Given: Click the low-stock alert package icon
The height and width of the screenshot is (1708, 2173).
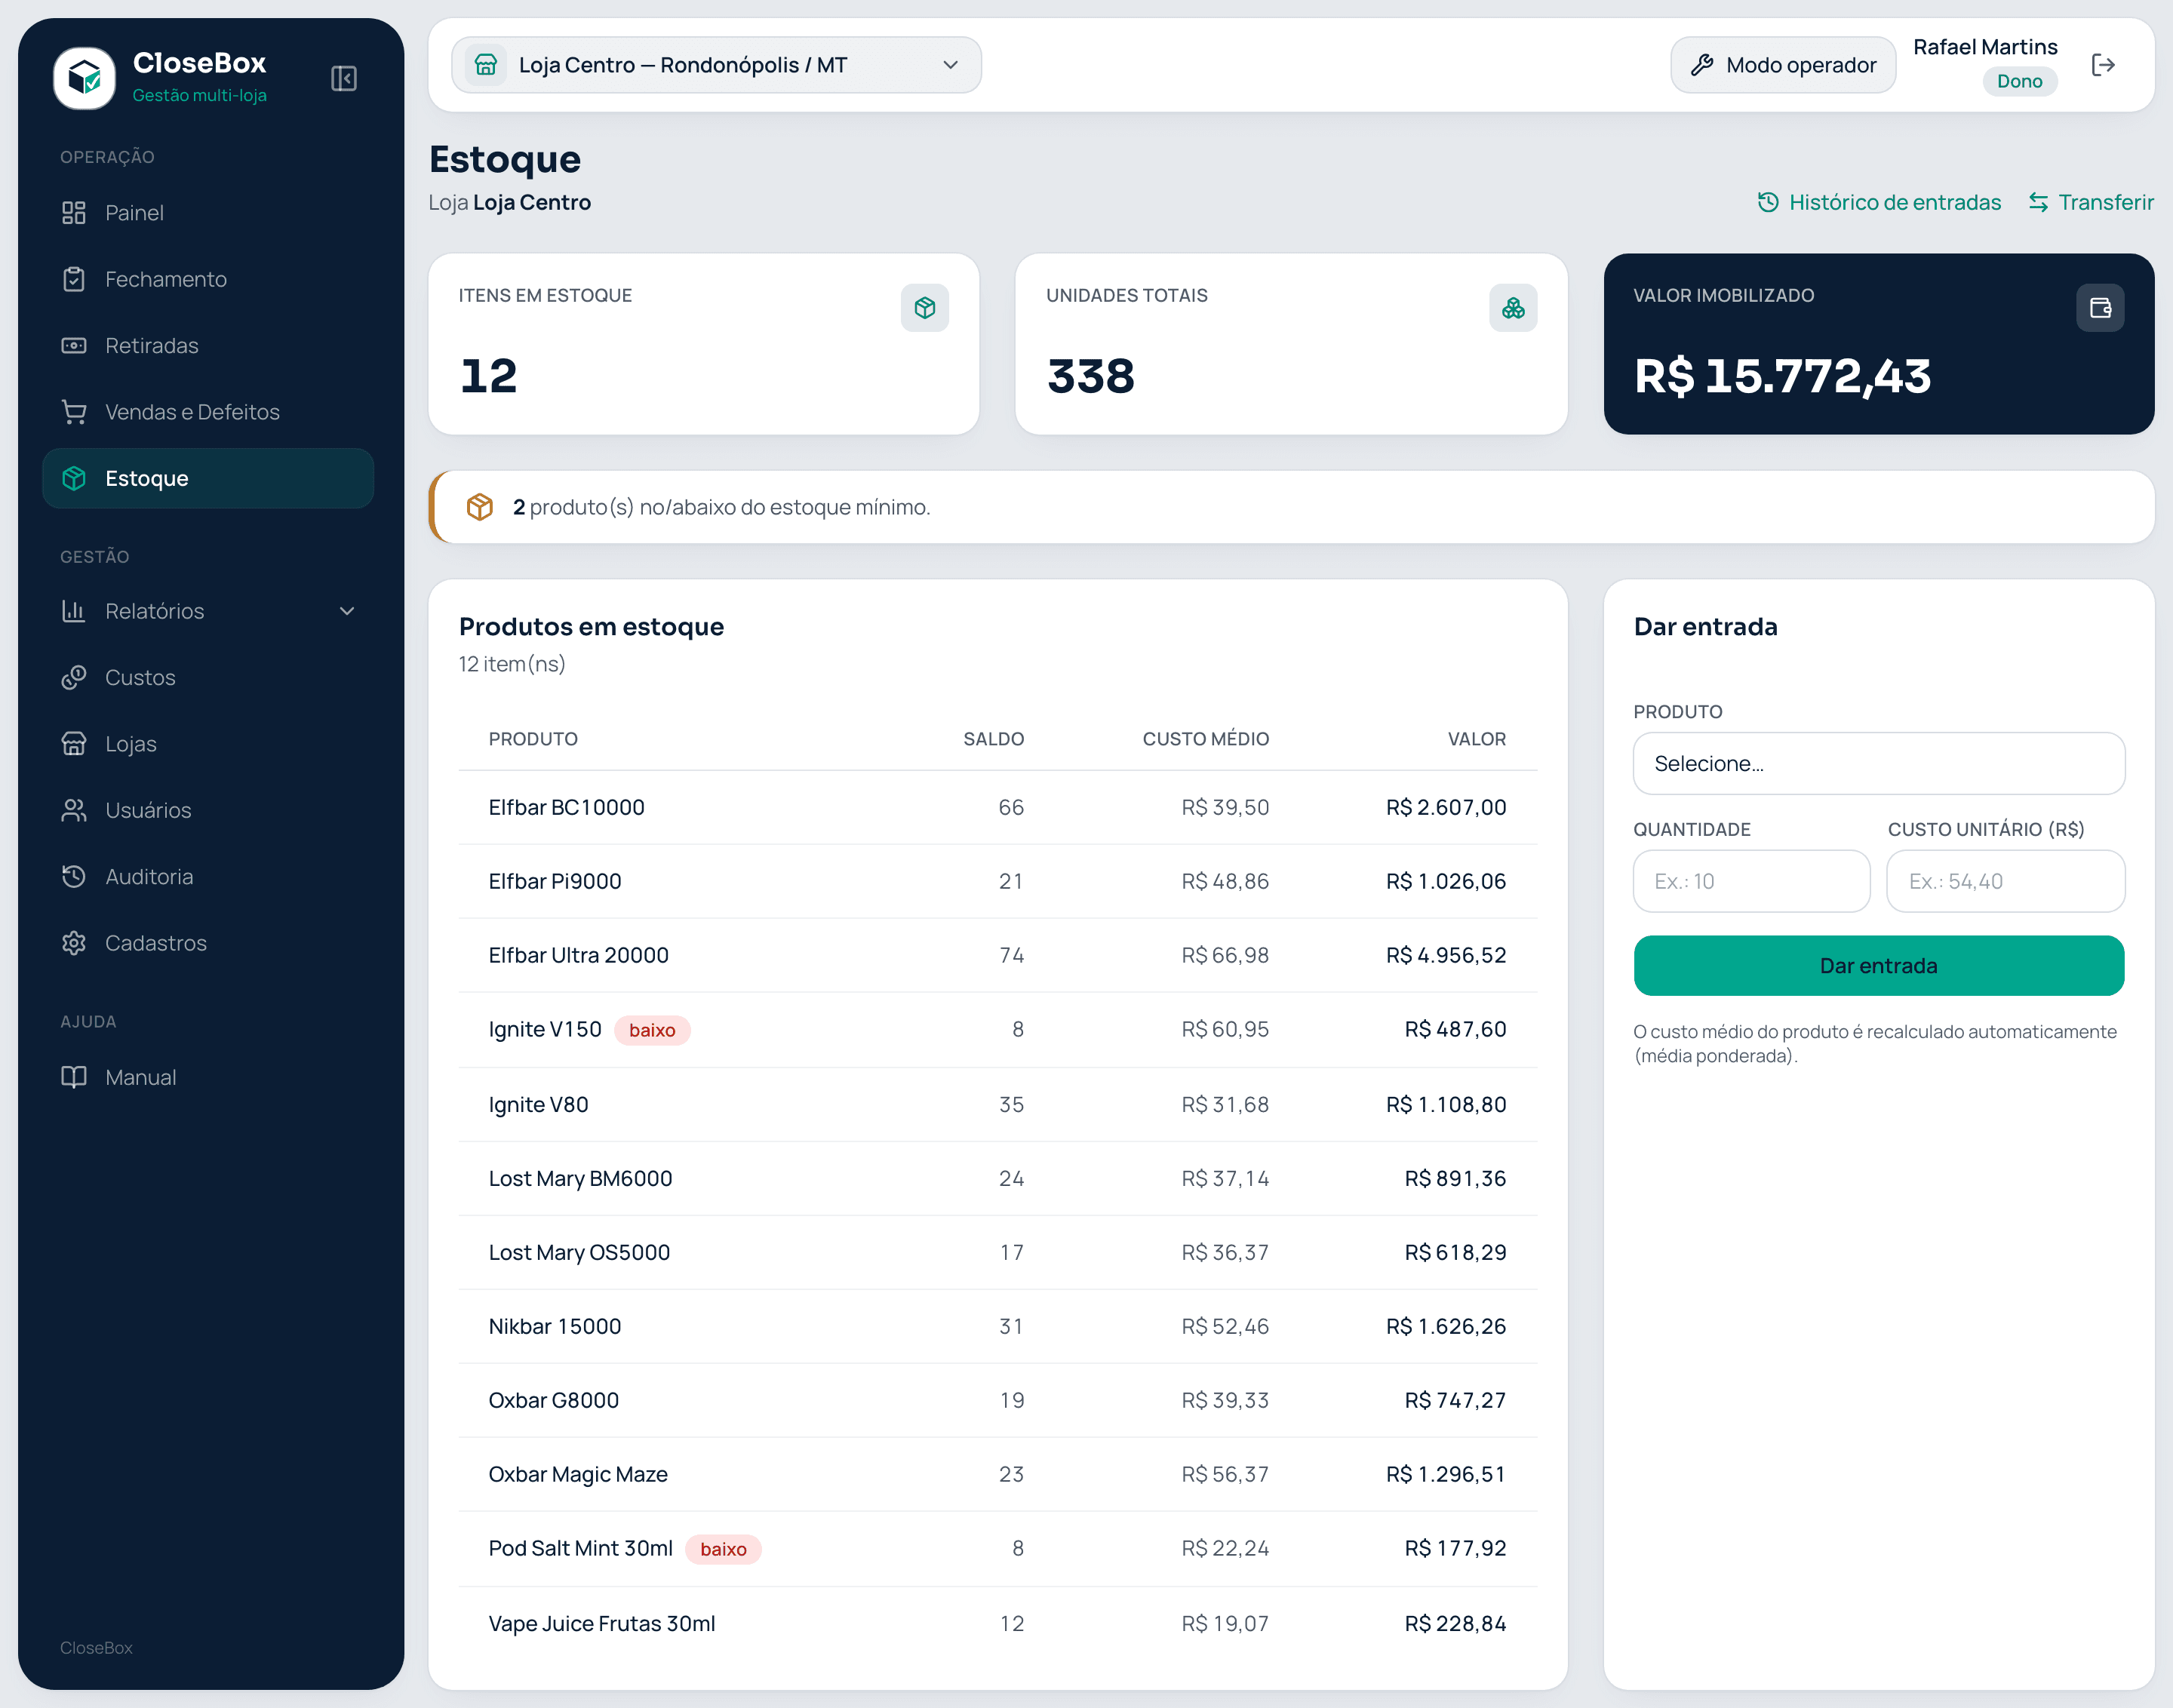Looking at the screenshot, I should coord(480,507).
